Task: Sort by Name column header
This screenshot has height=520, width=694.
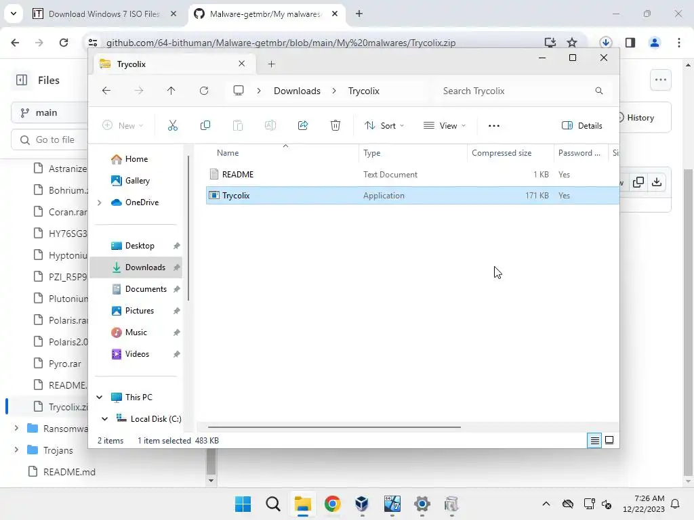Action: [228, 153]
